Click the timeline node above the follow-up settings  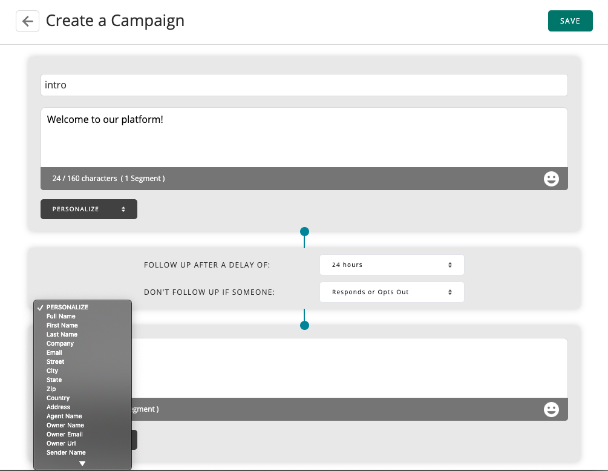tap(304, 232)
